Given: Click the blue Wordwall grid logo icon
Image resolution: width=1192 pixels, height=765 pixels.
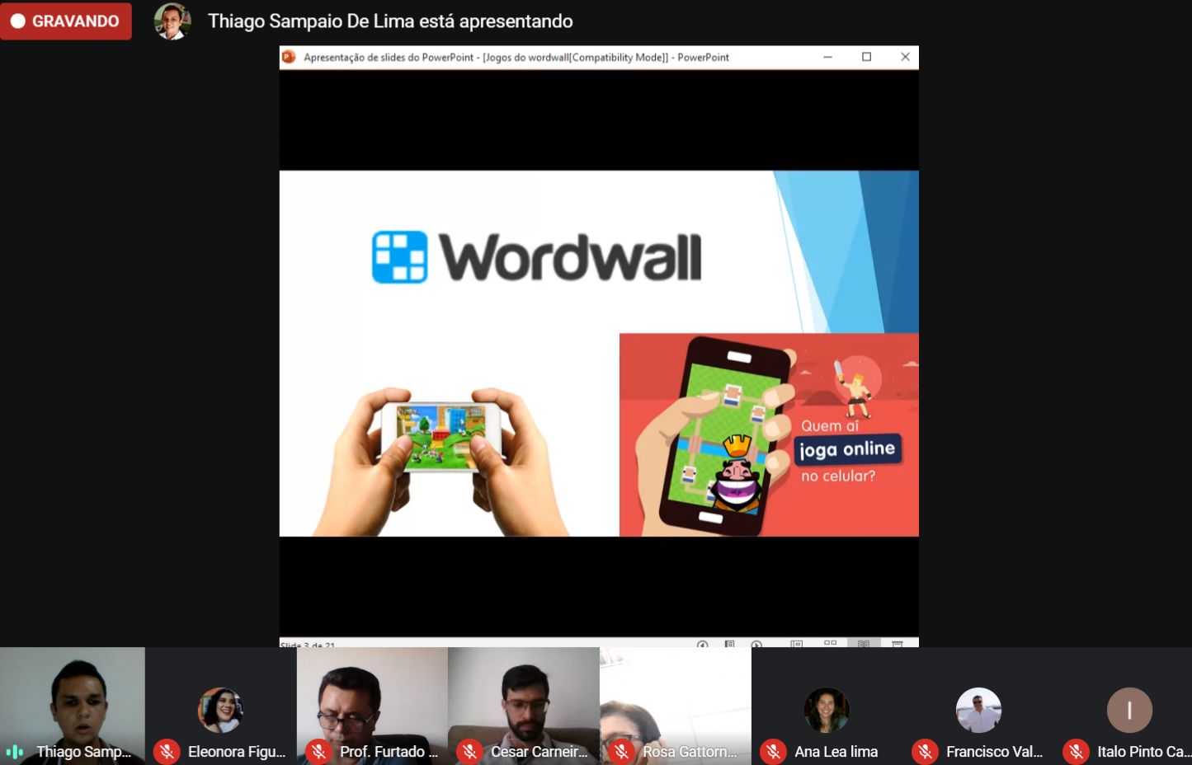Looking at the screenshot, I should pos(400,257).
